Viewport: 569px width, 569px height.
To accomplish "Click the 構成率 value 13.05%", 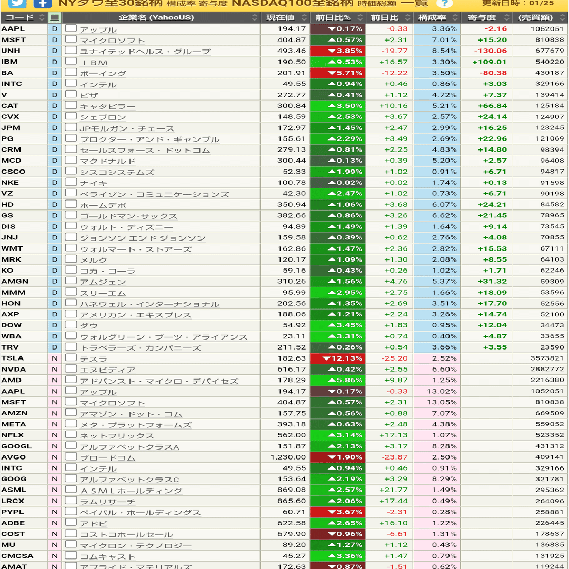I will 442,402.
